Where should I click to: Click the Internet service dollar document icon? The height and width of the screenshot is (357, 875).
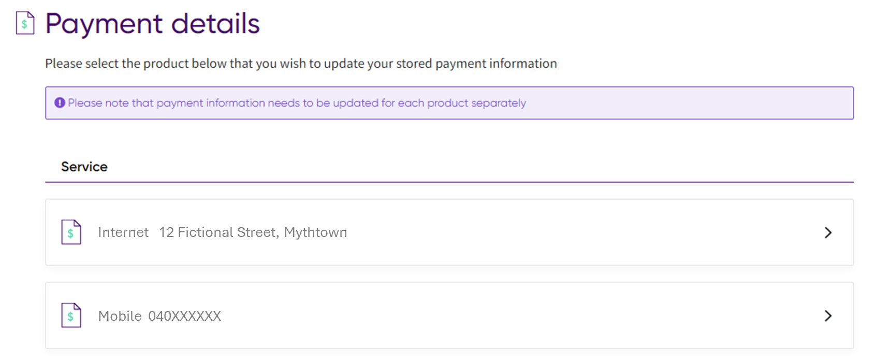(x=71, y=232)
